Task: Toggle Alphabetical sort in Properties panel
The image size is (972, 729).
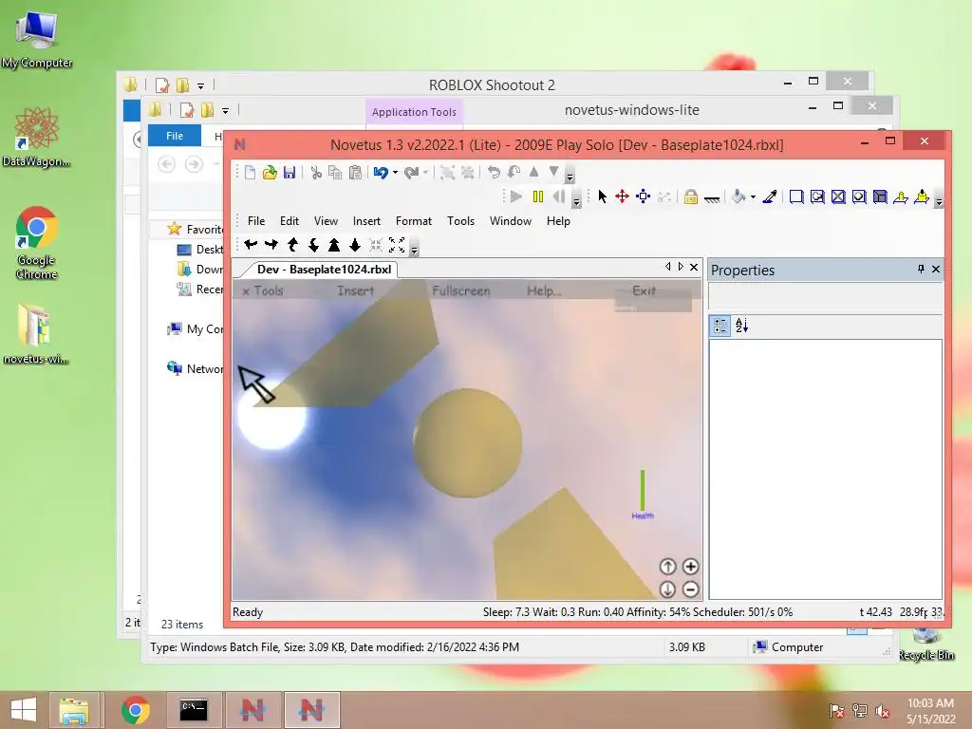Action: [741, 326]
